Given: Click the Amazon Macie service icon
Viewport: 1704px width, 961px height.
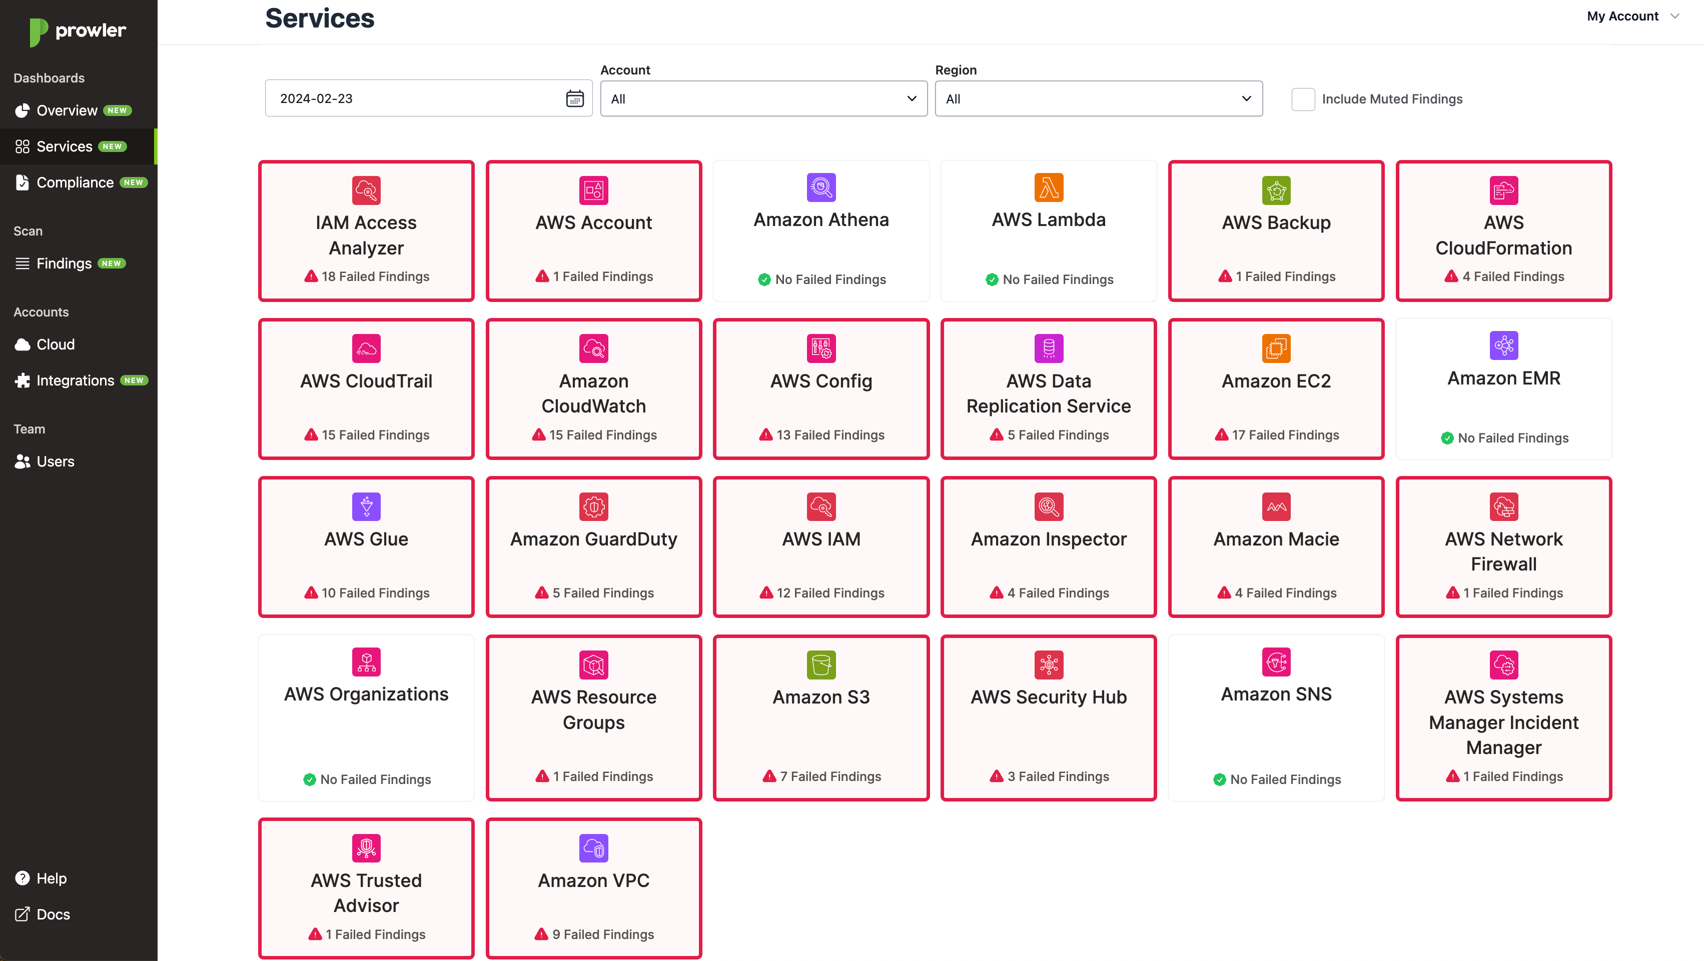Looking at the screenshot, I should click(x=1276, y=507).
